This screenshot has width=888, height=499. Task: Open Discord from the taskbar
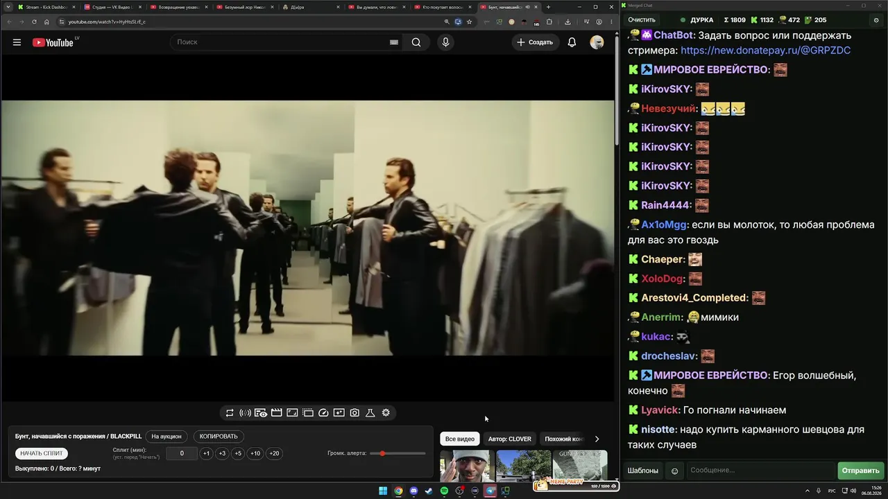[x=414, y=491]
